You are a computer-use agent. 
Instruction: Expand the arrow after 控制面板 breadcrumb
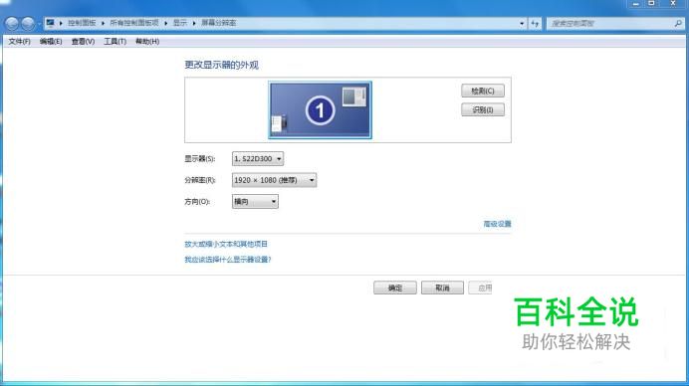coord(103,23)
